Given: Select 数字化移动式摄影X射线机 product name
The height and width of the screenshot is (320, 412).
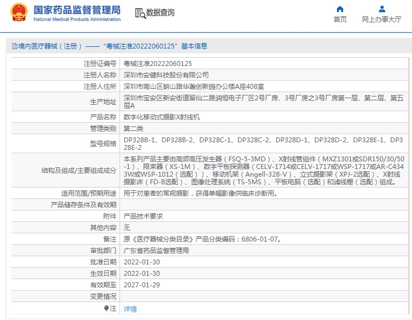Looking at the screenshot, I should tap(162, 117).
